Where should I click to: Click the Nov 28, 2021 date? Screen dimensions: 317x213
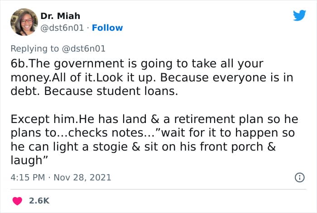pos(82,177)
